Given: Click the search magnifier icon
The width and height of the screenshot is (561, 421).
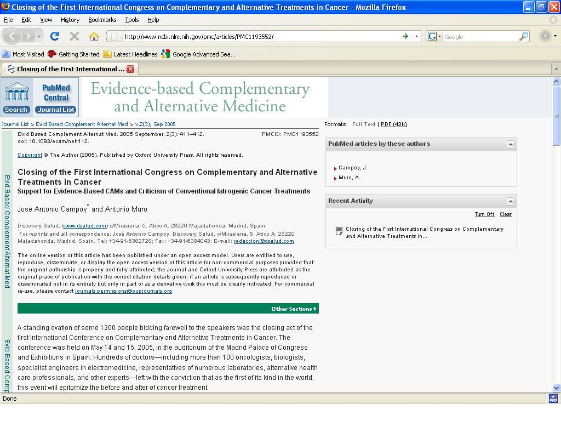Looking at the screenshot, I should click(523, 36).
